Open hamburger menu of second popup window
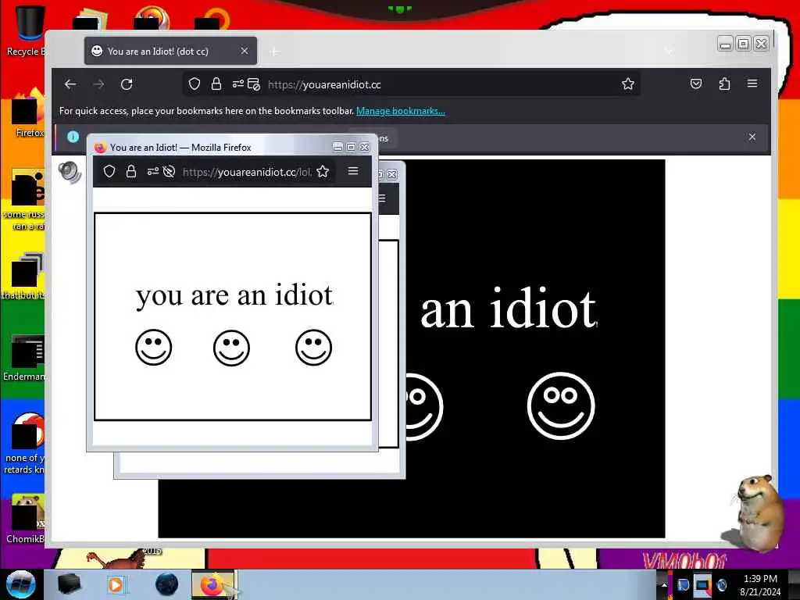This screenshot has width=800, height=600. (381, 198)
